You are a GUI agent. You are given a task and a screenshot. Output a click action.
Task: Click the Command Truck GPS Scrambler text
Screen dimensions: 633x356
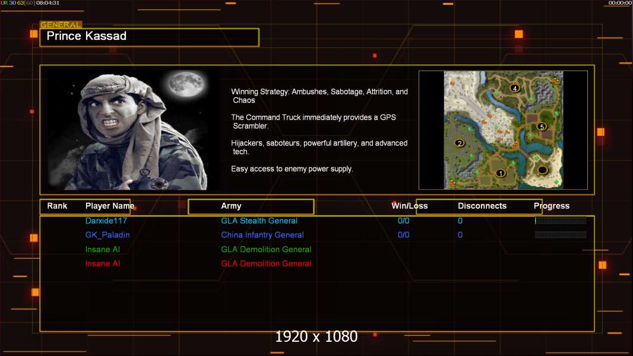(x=314, y=122)
